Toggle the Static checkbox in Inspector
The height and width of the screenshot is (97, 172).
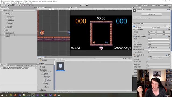coord(165,26)
